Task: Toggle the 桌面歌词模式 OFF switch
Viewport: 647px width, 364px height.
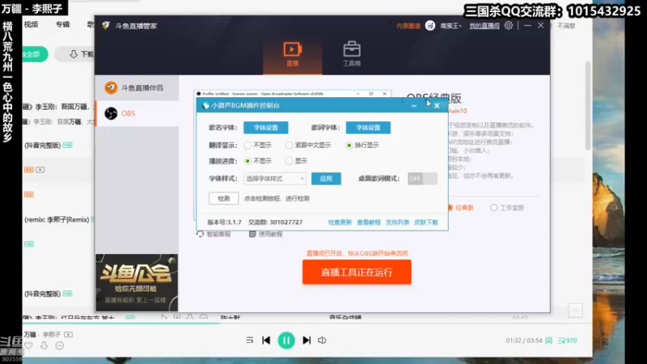Action: point(422,178)
